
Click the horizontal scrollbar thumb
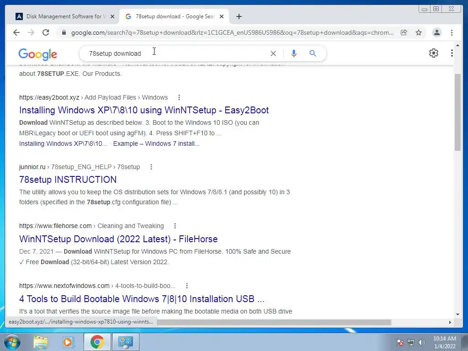274,322
